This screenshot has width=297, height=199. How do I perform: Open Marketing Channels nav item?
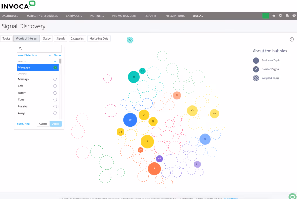pyautogui.click(x=42, y=16)
